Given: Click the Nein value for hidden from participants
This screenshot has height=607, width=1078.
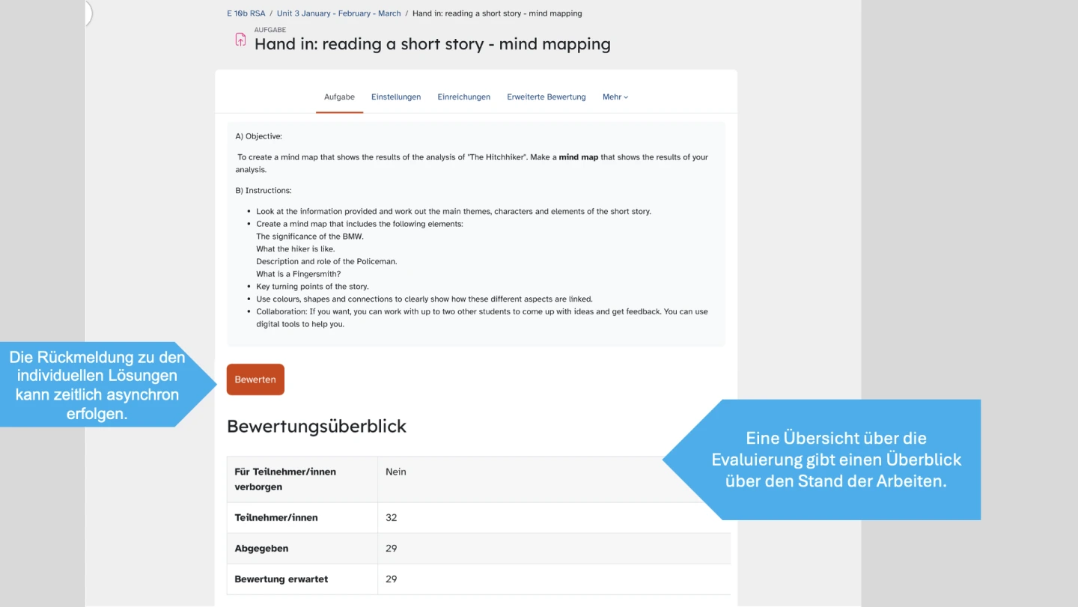Looking at the screenshot, I should (x=395, y=472).
